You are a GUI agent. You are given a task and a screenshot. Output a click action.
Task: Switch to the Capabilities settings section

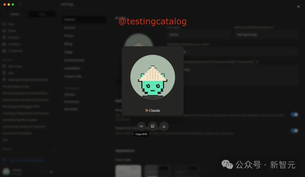[x=72, y=68]
